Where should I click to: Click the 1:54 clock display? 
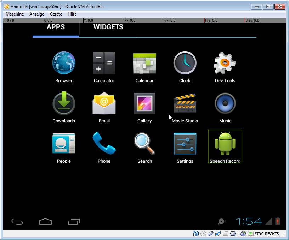249,221
